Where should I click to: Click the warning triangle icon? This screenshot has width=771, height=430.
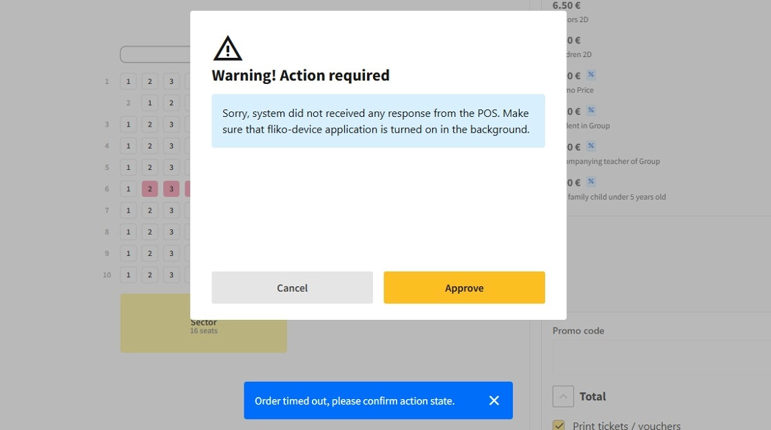pos(227,48)
